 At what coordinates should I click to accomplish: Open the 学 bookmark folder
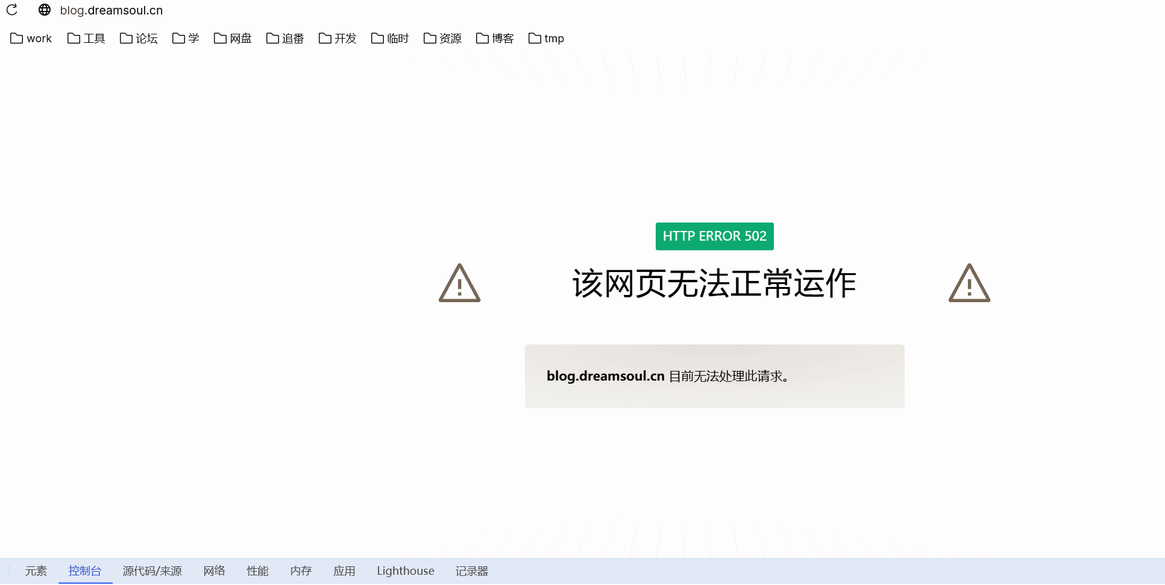186,39
